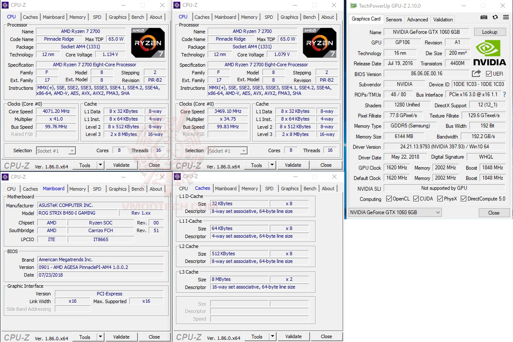Viewport: 513px width, 342px height.
Task: Switch to the GPU-Z Advanced tab
Action: tap(418, 20)
